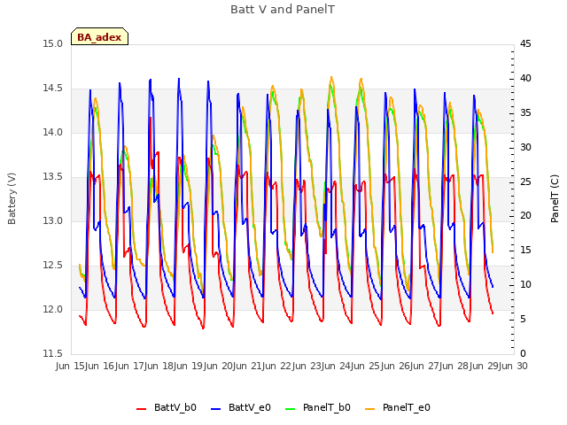The width and height of the screenshot is (567, 425).
Task: Toggle the BattV_b0 legend entry
Action: coord(167,407)
